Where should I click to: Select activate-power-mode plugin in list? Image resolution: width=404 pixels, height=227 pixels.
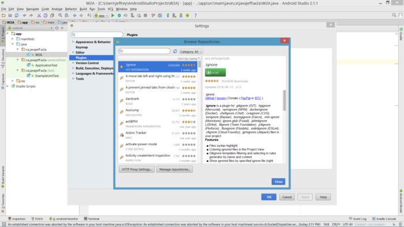coord(158,146)
